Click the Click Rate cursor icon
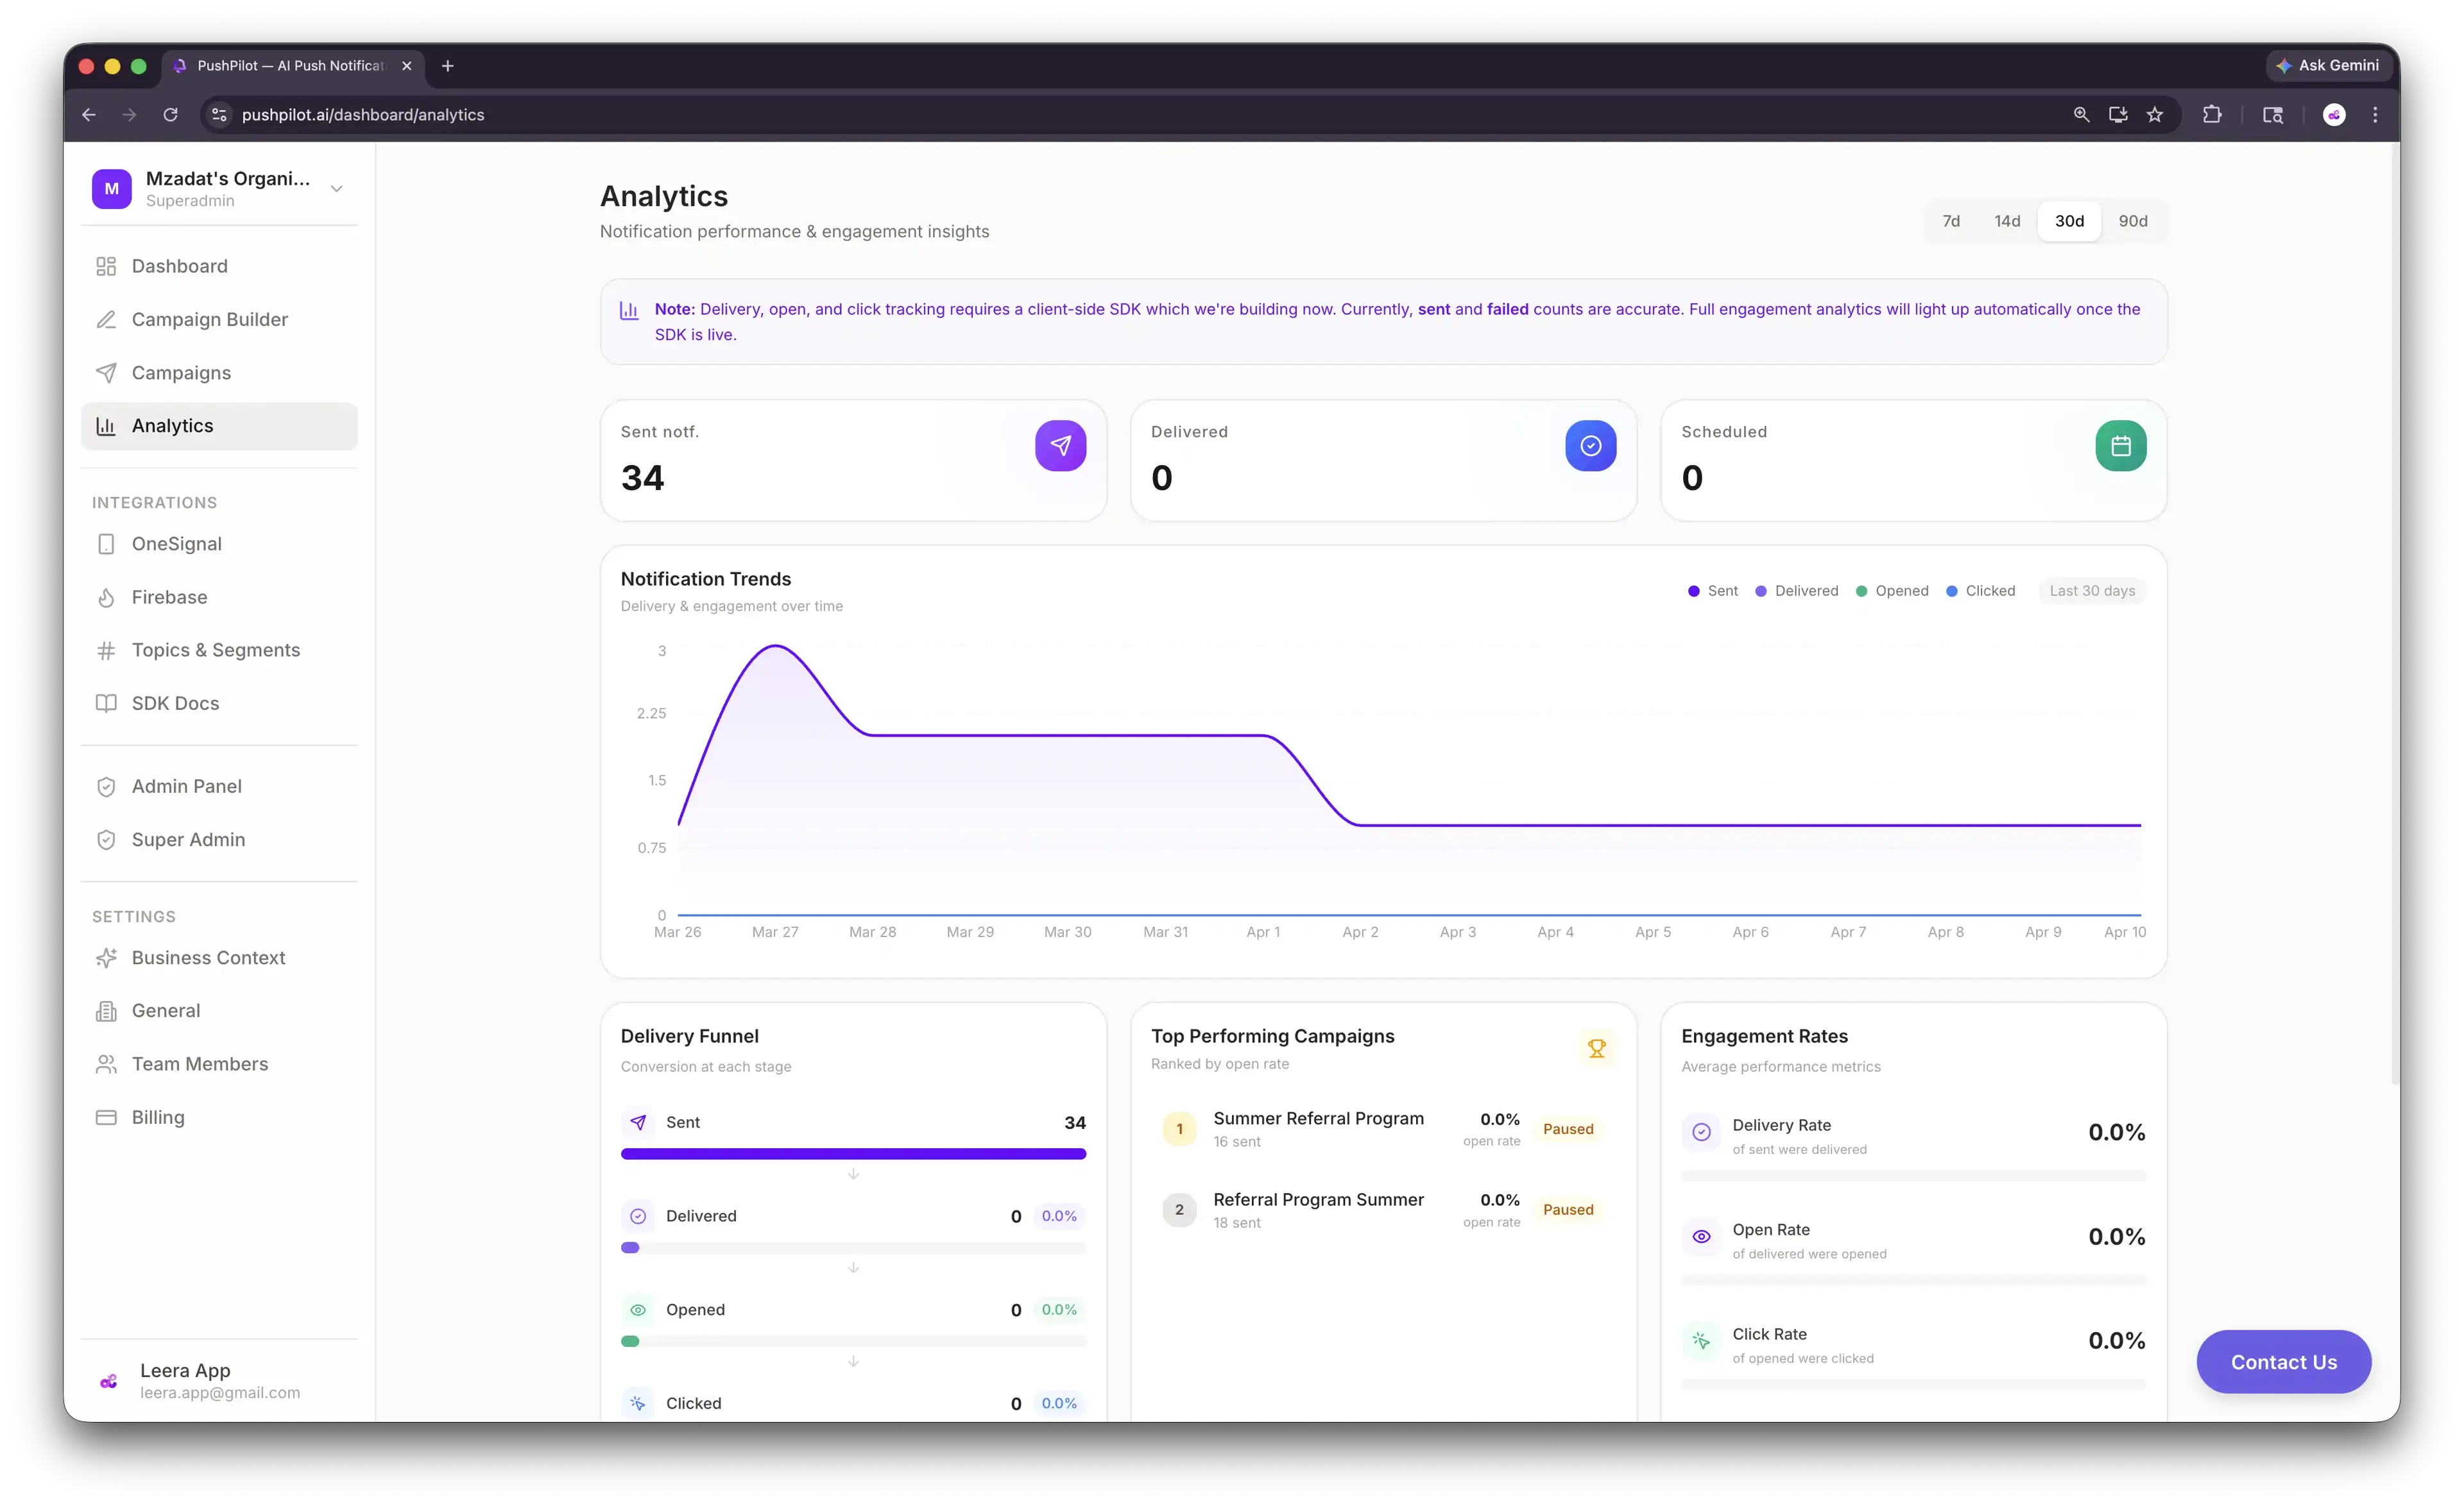The image size is (2464, 1506). [x=1701, y=1341]
